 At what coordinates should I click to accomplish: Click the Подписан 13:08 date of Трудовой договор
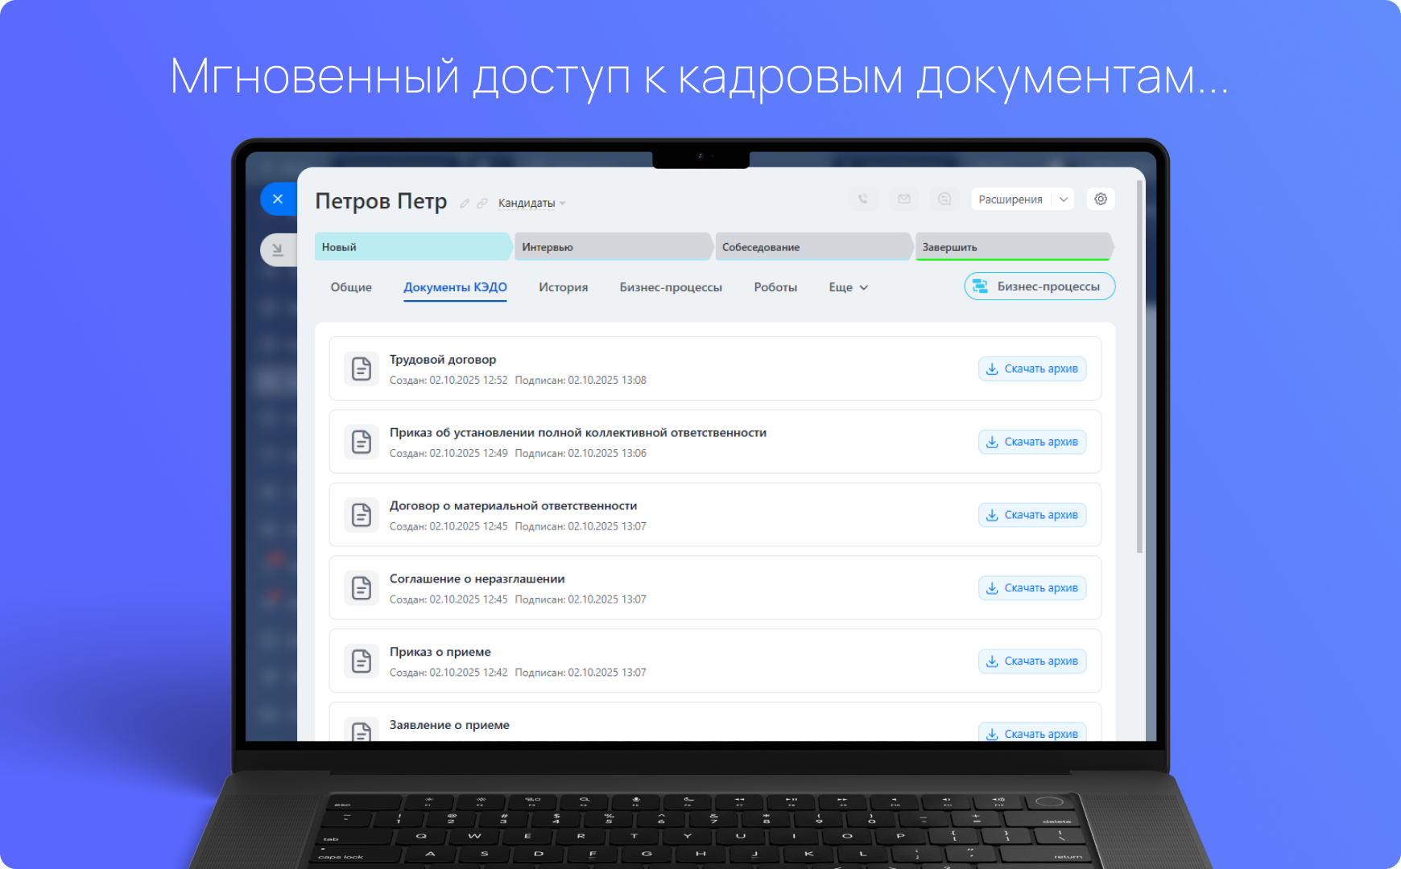581,381
